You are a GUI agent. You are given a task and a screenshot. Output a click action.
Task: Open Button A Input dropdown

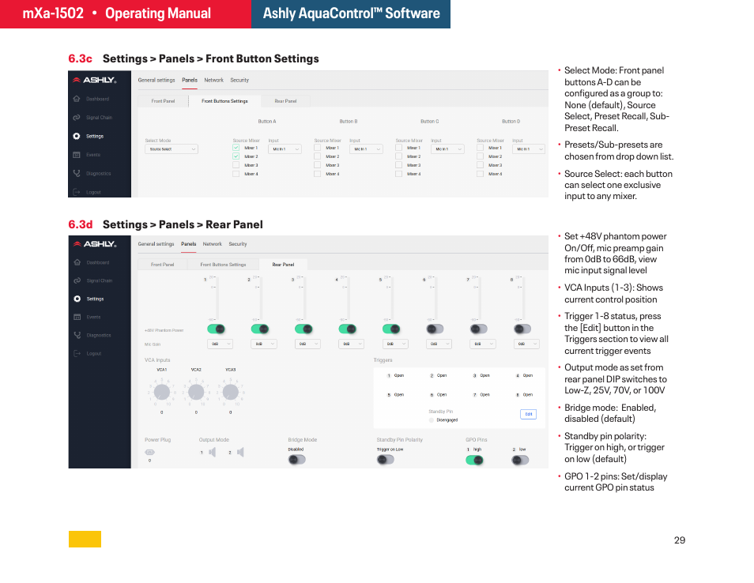[x=285, y=149]
